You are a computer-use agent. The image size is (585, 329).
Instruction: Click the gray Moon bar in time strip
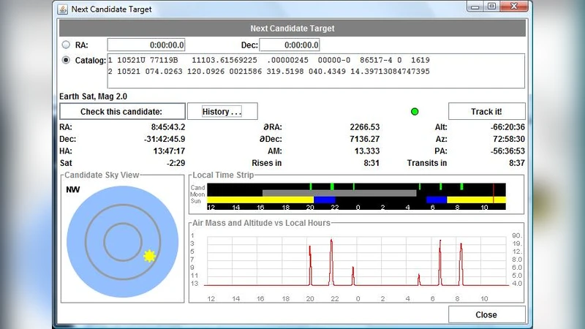point(339,193)
